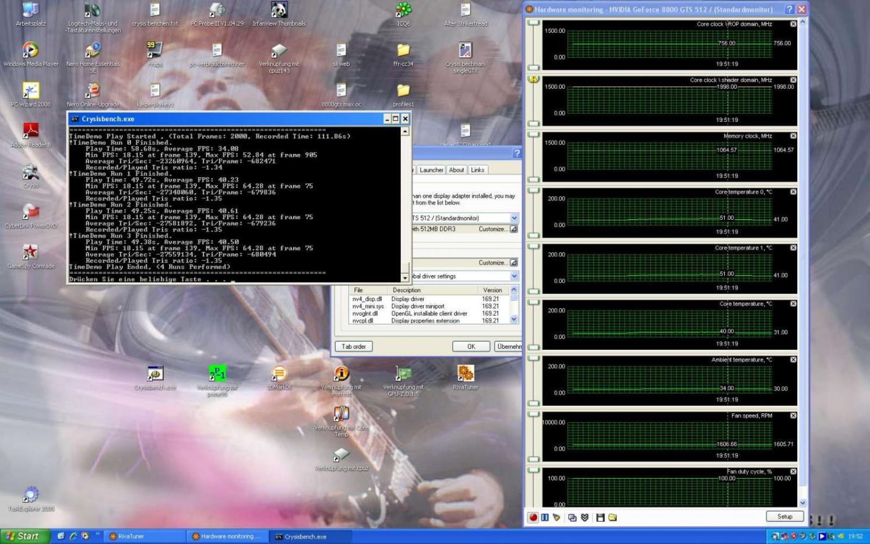Click the floppy disk save icon in monitoring toolbar
Image resolution: width=870 pixels, height=544 pixels.
[600, 517]
